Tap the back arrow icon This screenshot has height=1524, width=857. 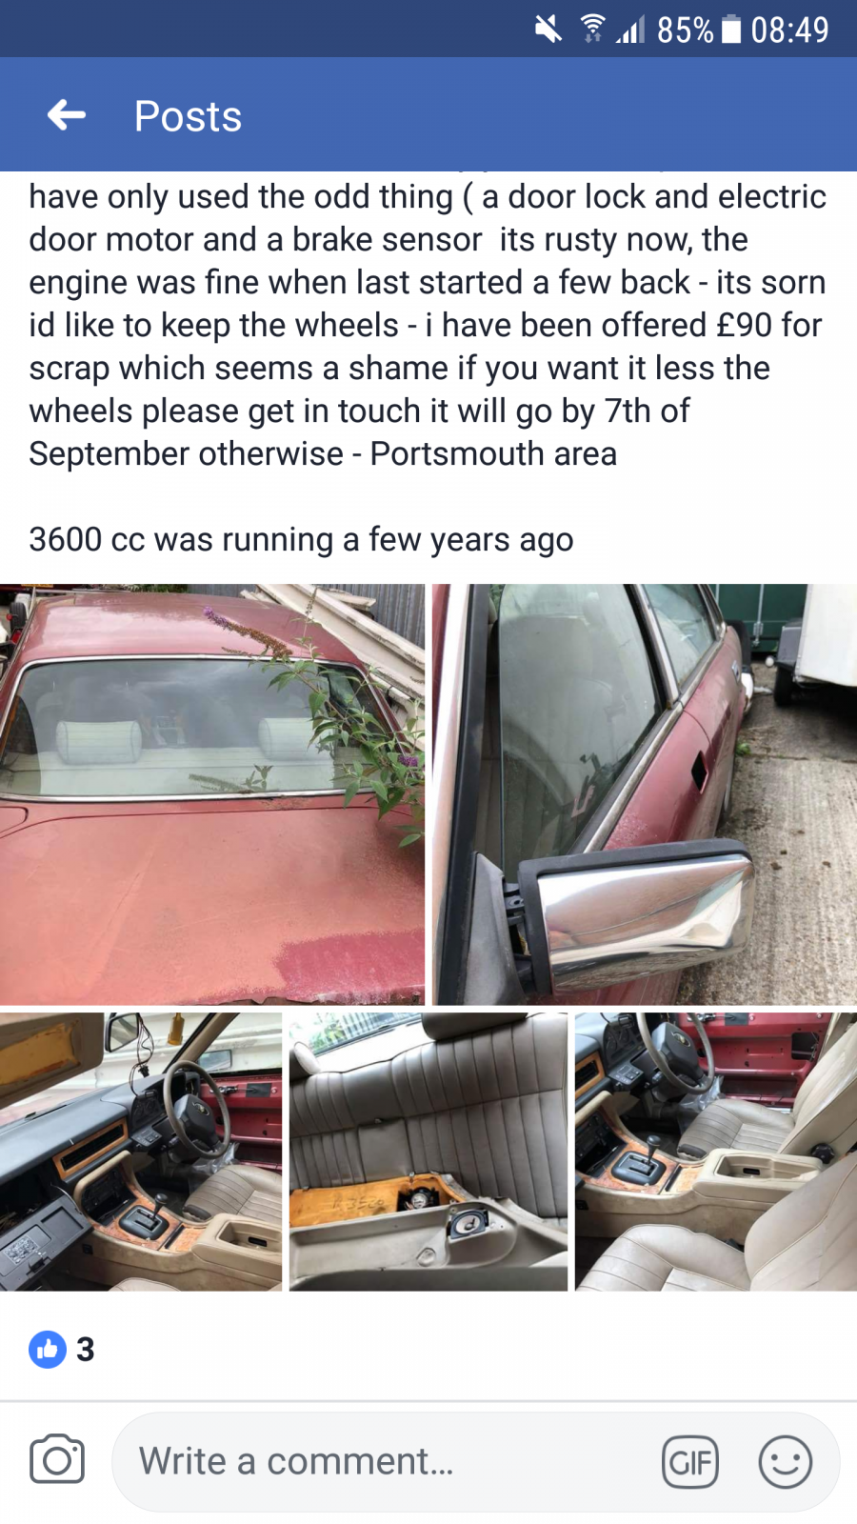(67, 115)
